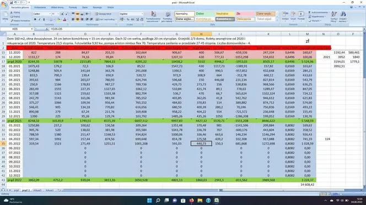The image size is (366, 205).
Task: Click the Paste (Wklej) clipboard icon
Action: point(5,15)
